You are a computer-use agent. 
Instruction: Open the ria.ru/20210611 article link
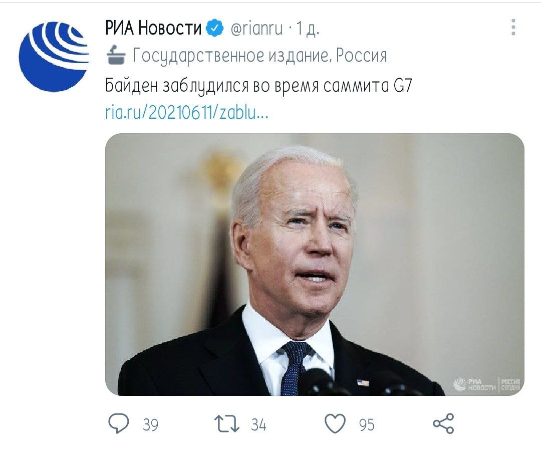coord(187,113)
